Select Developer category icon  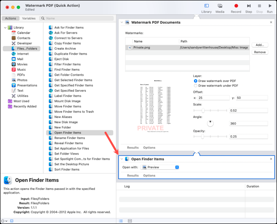pyautogui.click(x=13, y=43)
